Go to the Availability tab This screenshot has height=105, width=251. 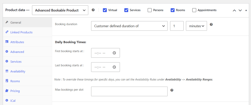coord(27,71)
